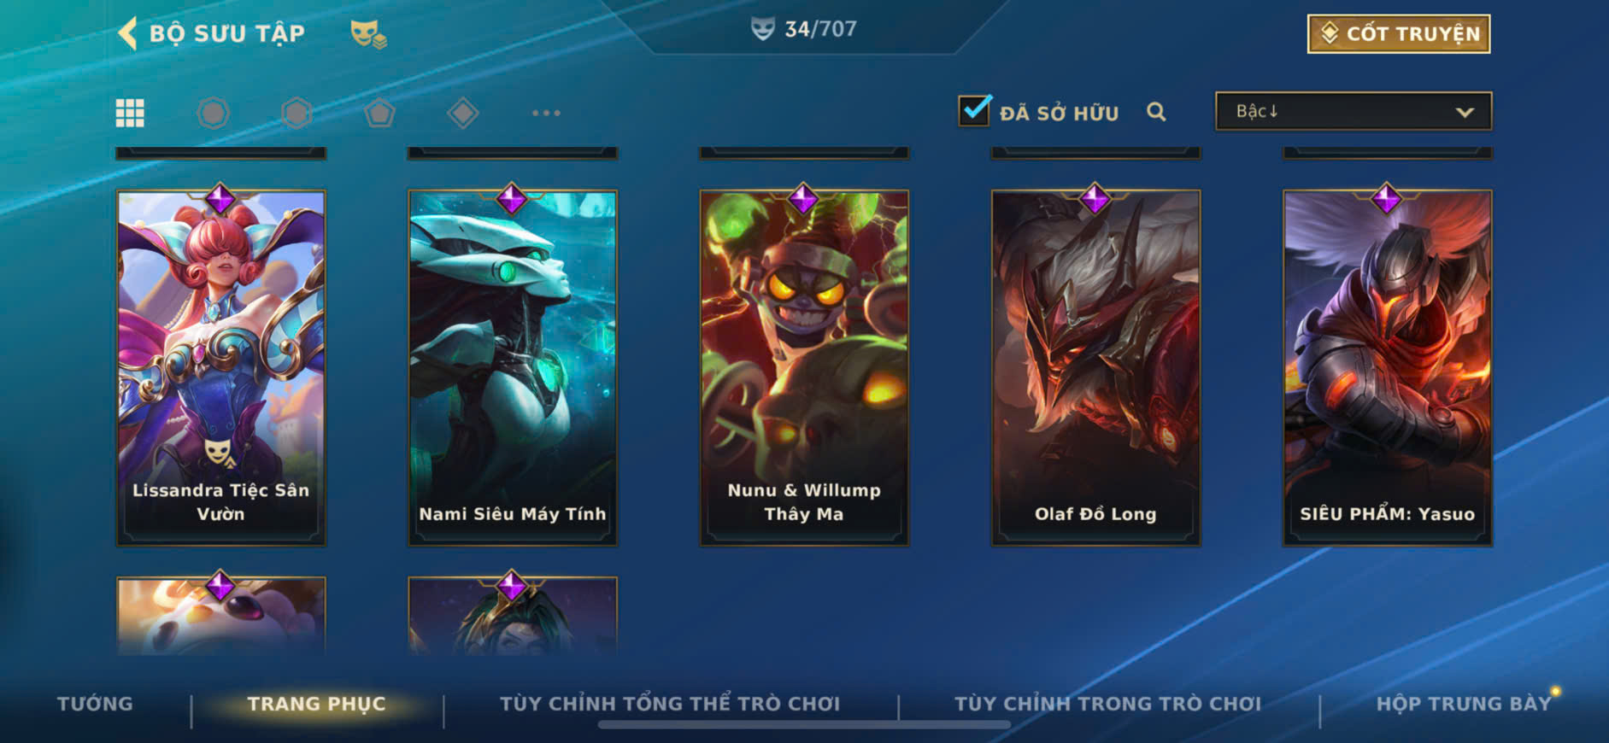
Task: Open the Hộp Trưng Bày tab
Action: [1463, 704]
